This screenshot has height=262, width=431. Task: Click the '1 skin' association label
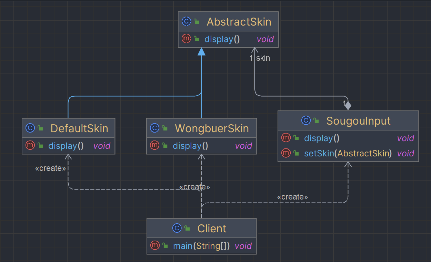[x=260, y=58]
